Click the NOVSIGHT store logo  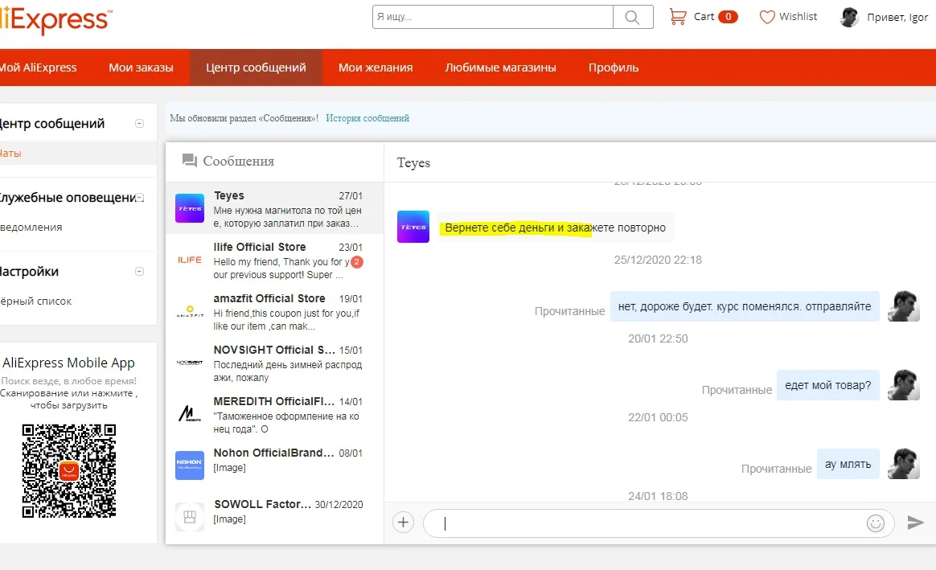coord(190,363)
